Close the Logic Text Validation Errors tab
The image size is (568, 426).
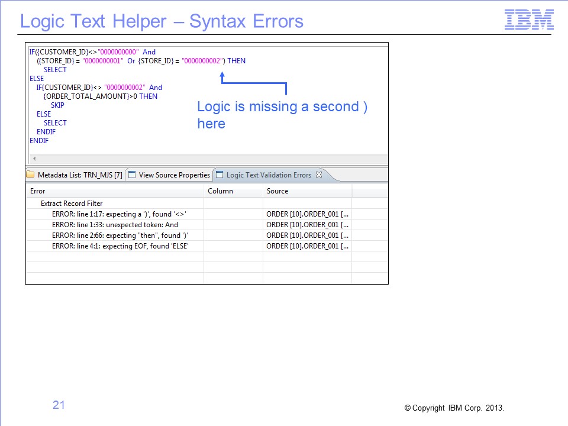click(x=318, y=175)
